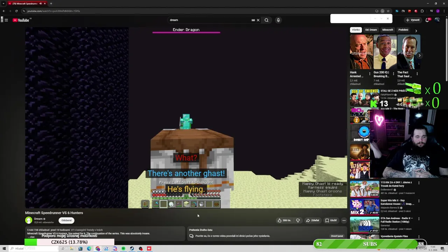Select the Od: Dream filter chip

[371, 30]
